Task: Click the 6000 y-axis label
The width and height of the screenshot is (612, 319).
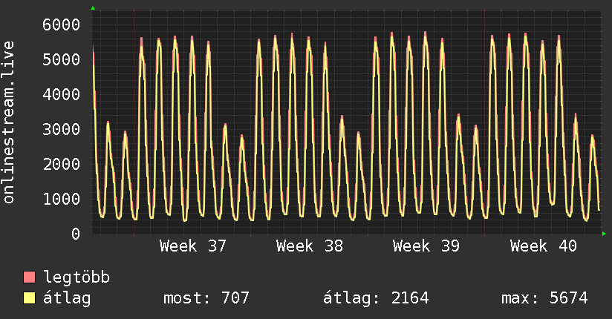Action: pos(62,25)
